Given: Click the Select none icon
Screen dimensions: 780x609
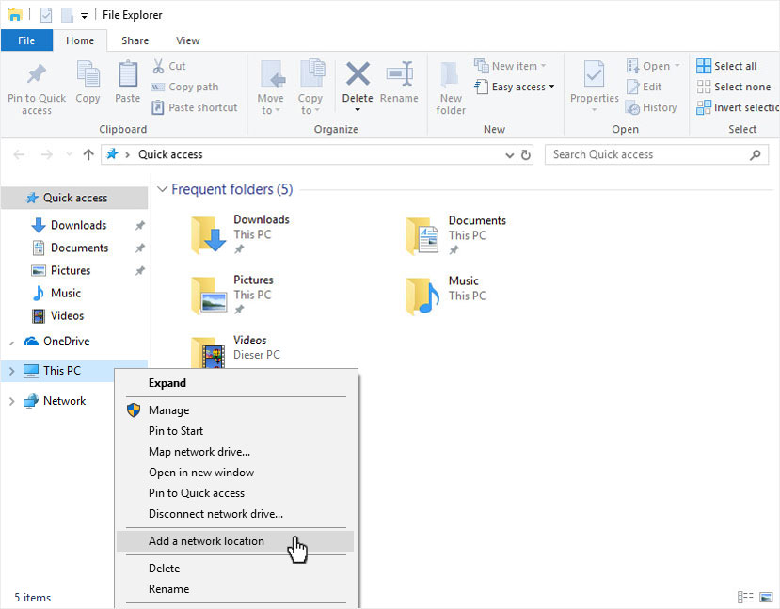Looking at the screenshot, I should (704, 87).
